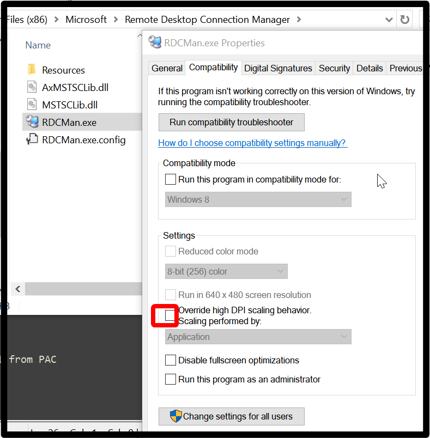Click the MSTSCLib.dll file icon
This screenshot has width=430, height=438.
pyautogui.click(x=32, y=105)
